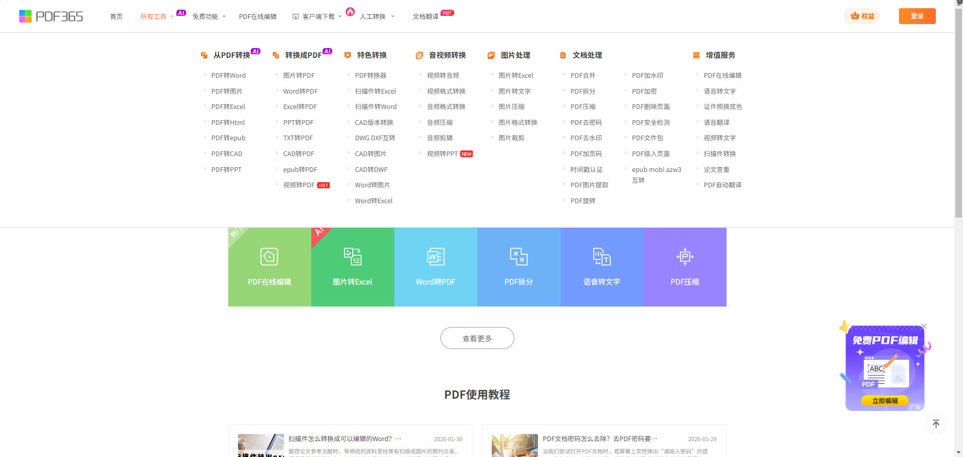Open the 人工转换 dropdown
Image resolution: width=963 pixels, height=457 pixels.
[377, 17]
